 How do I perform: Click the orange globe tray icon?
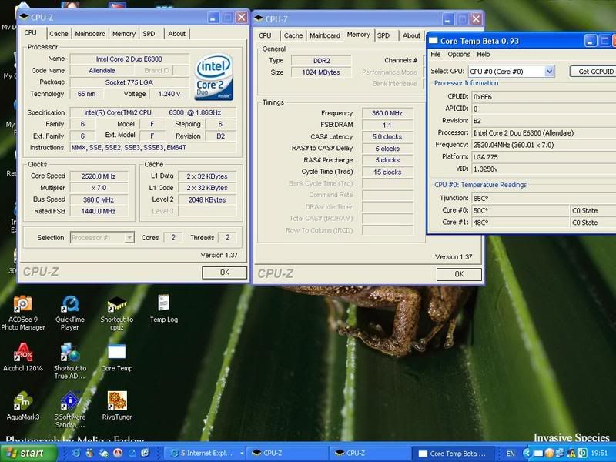coord(550,454)
